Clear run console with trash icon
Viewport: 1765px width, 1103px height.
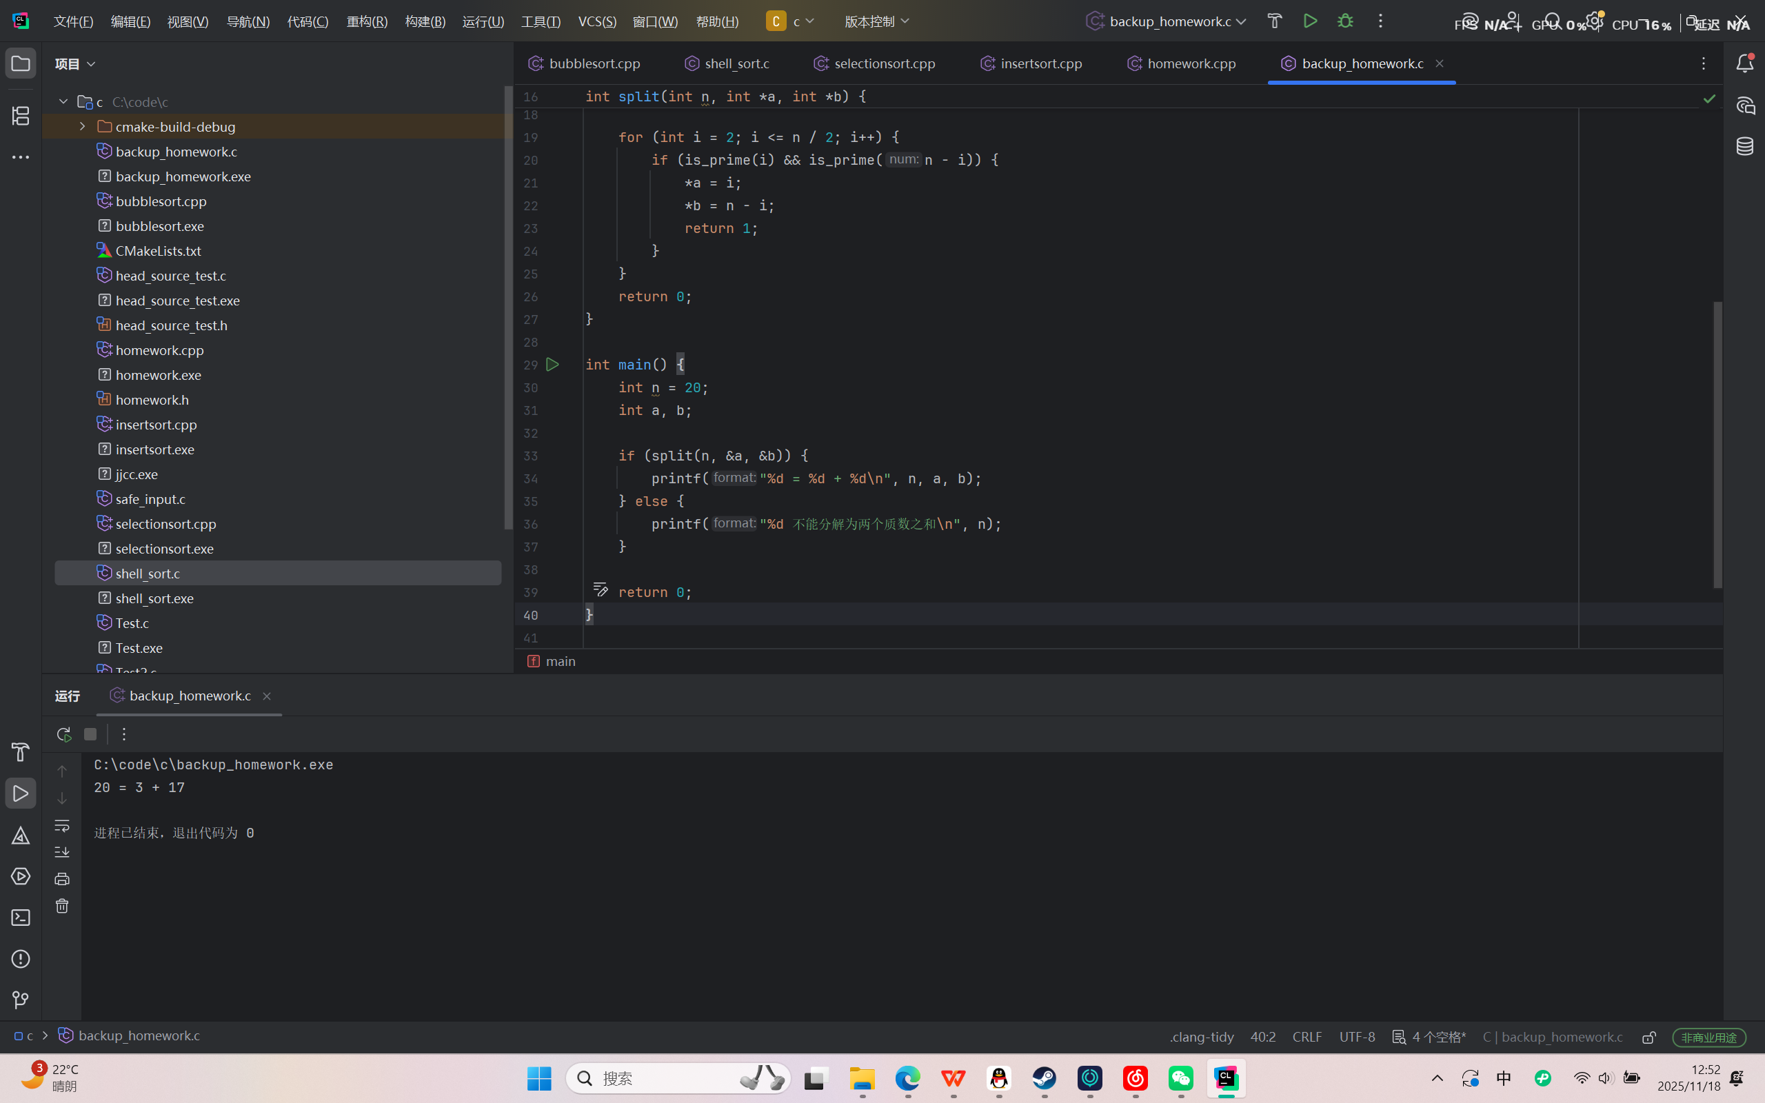(x=62, y=906)
